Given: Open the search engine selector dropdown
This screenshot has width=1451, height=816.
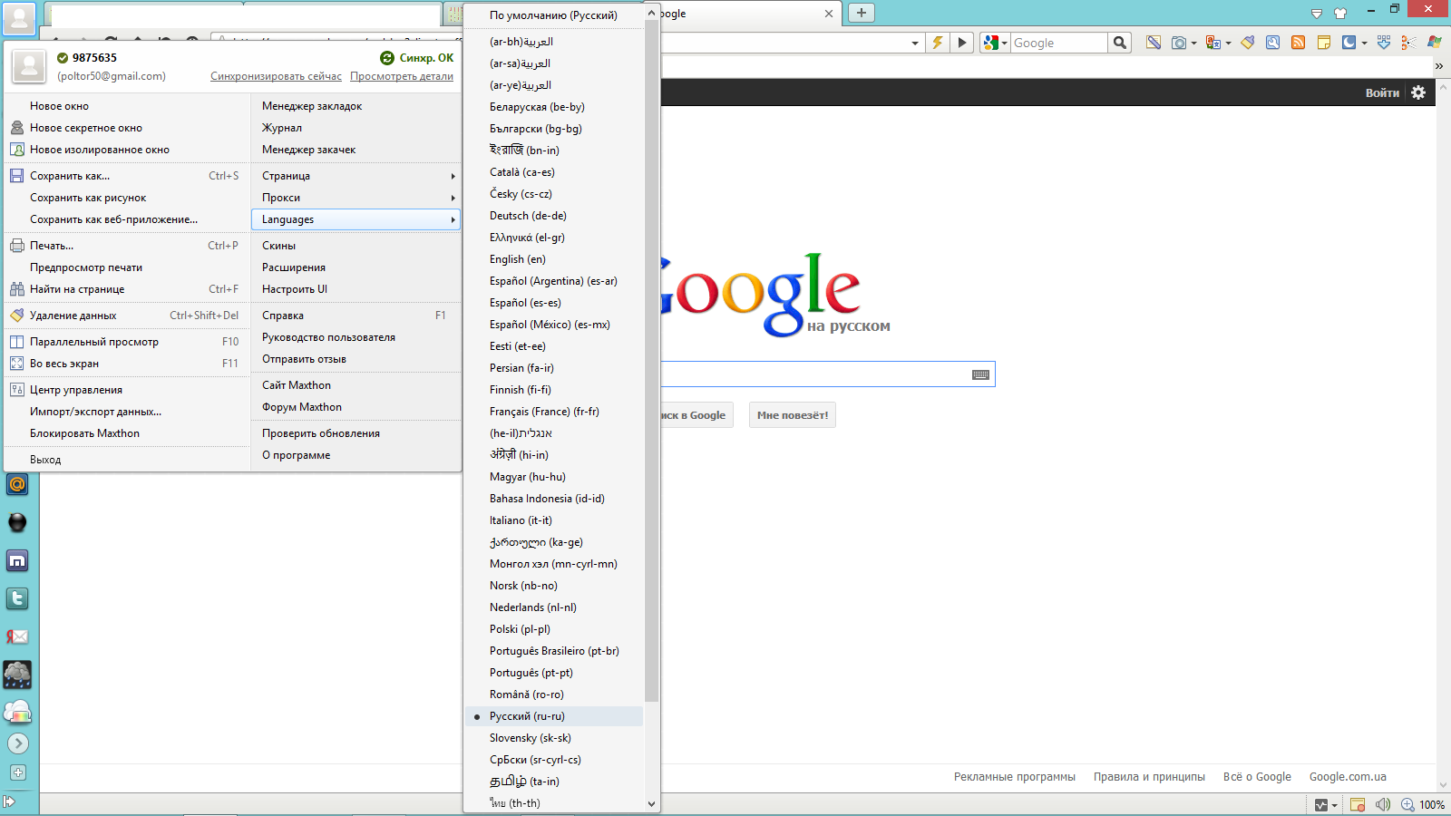Looking at the screenshot, I should coord(995,43).
